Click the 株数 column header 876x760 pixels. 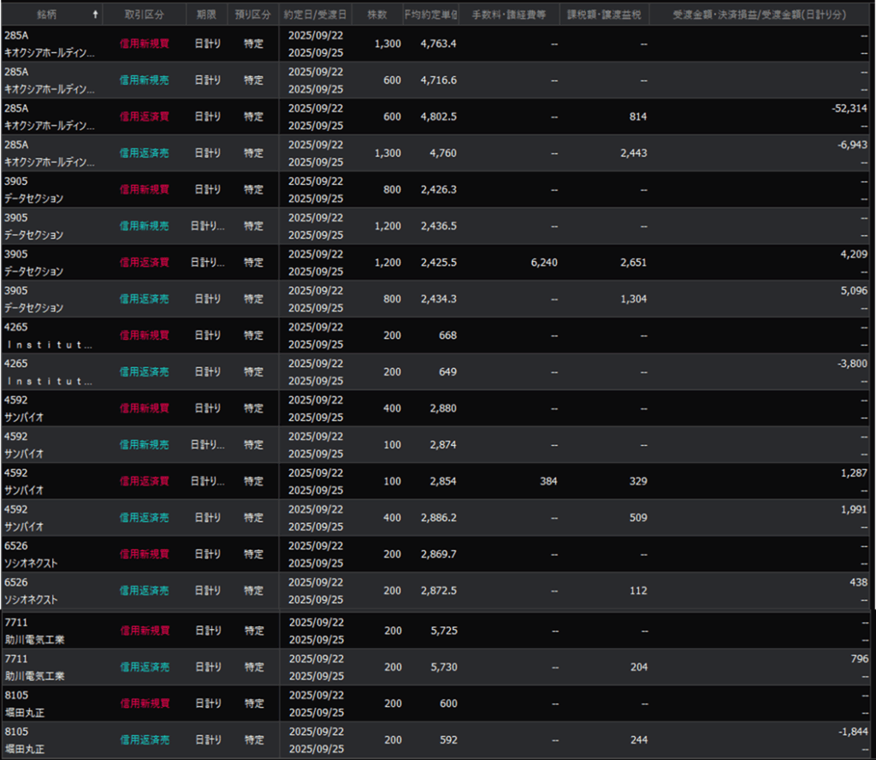(x=378, y=15)
